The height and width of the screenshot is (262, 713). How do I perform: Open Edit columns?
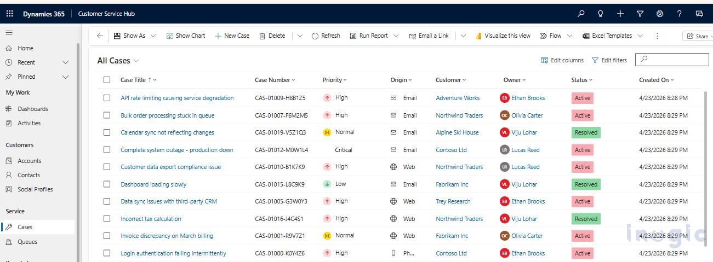[x=562, y=60]
